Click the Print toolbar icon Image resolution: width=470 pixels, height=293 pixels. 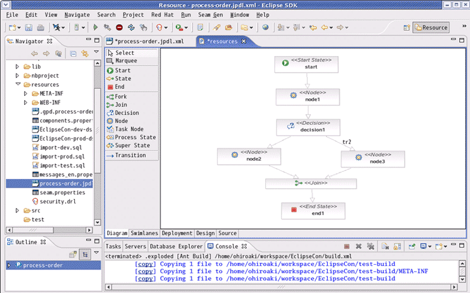pos(40,28)
